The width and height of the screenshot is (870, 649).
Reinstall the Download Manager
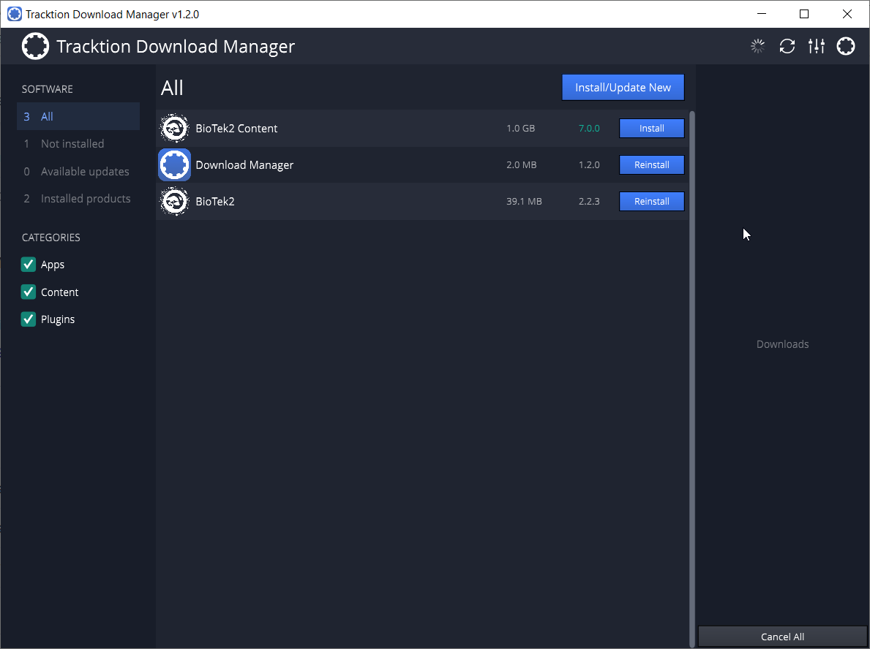pyautogui.click(x=651, y=165)
